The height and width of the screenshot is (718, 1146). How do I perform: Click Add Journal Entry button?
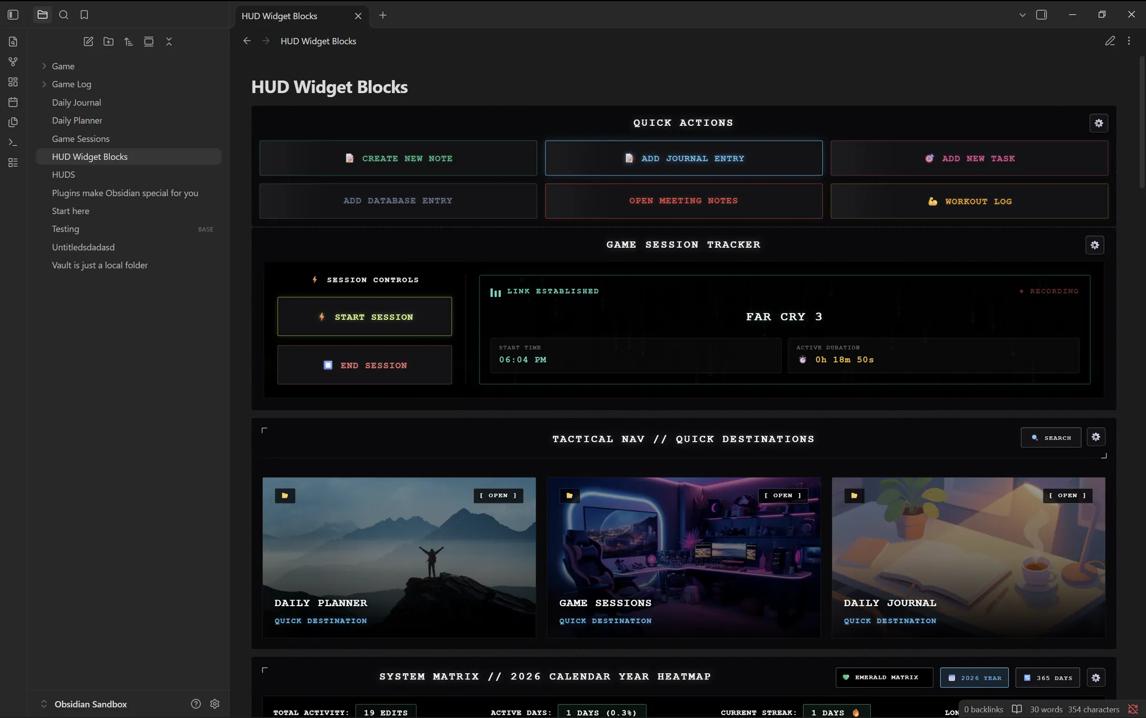684,158
